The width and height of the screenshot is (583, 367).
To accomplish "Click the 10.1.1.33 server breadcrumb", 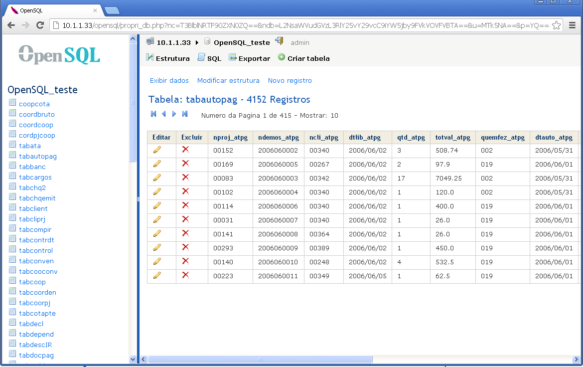I will tap(173, 42).
